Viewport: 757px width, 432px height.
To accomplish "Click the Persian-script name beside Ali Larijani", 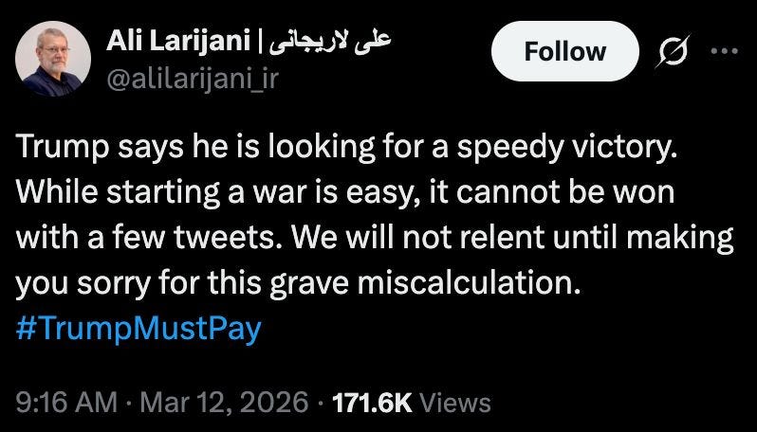I will pos(330,43).
